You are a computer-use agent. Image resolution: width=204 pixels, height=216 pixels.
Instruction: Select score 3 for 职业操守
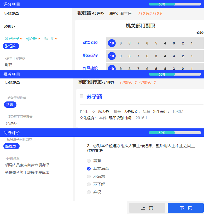click(x=174, y=56)
